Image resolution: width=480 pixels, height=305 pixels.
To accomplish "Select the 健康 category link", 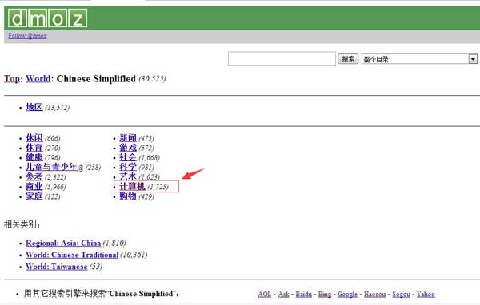I will pos(34,158).
